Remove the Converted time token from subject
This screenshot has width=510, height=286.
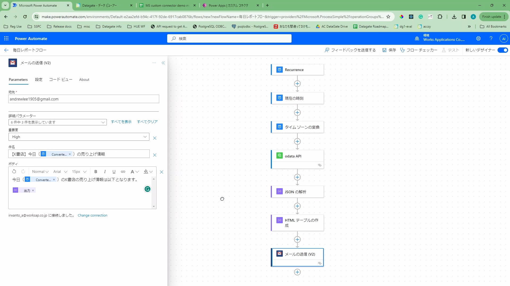pos(70,154)
